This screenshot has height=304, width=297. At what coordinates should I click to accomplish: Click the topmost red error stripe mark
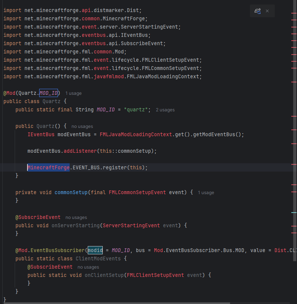(x=294, y=13)
